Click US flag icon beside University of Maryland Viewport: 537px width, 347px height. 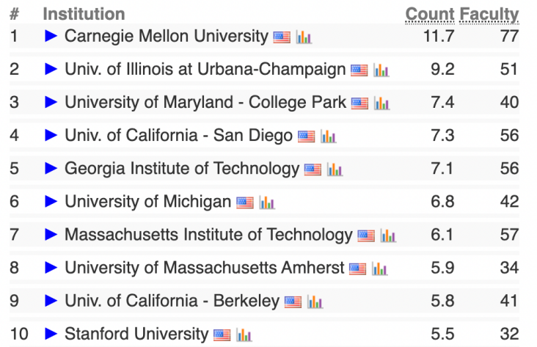pyautogui.click(x=359, y=103)
